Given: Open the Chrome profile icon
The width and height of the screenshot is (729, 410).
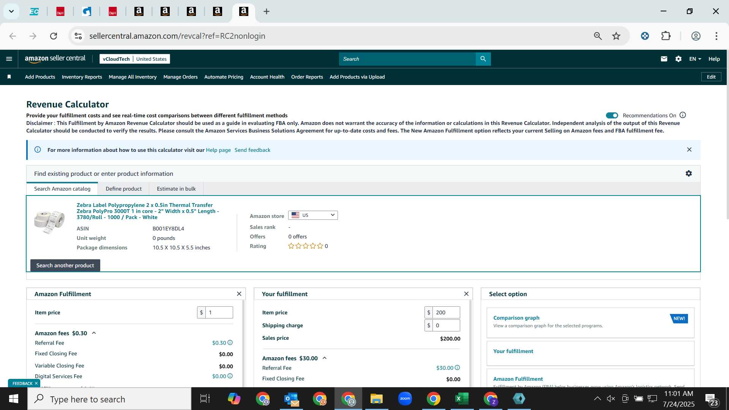Looking at the screenshot, I should pyautogui.click(x=696, y=36).
